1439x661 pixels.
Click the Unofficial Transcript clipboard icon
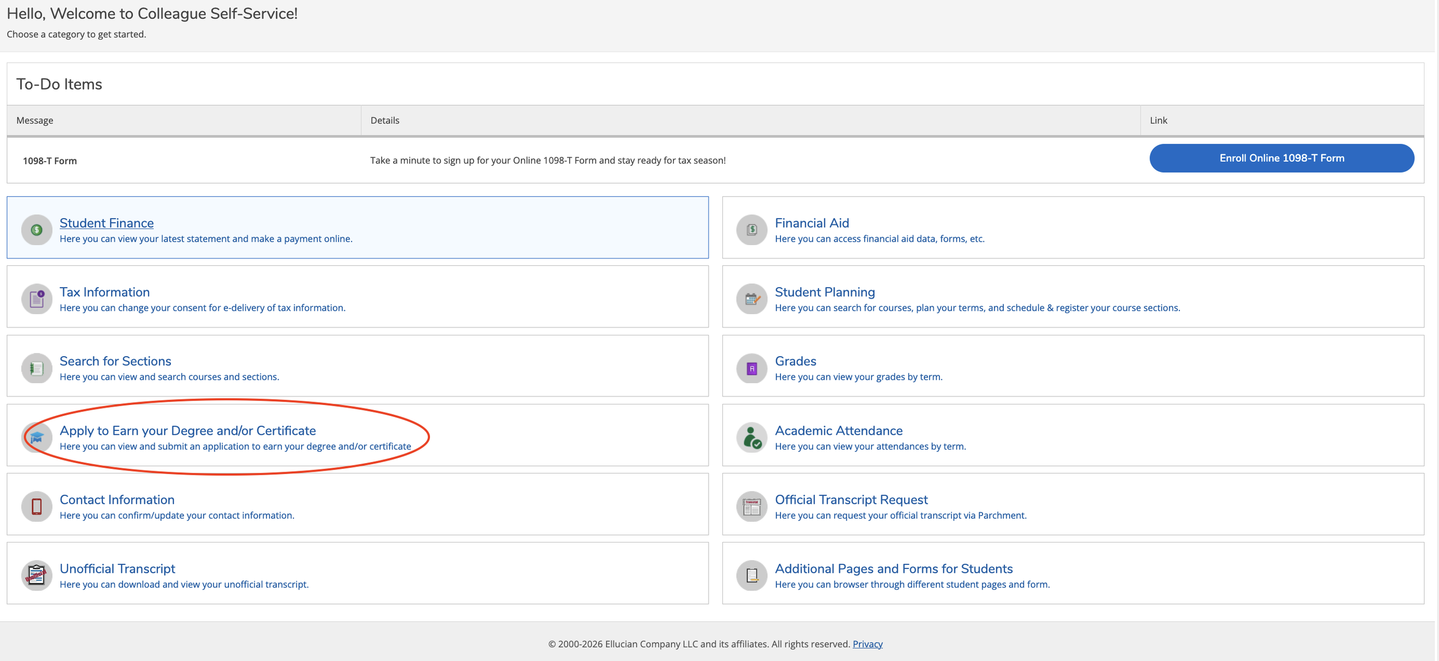36,575
